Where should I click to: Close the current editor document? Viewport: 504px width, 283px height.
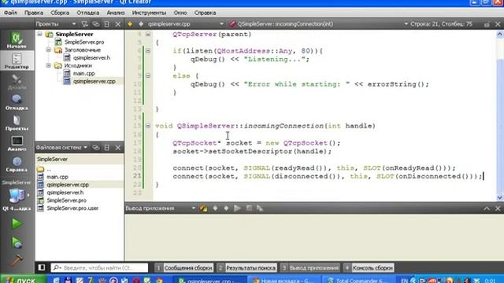[x=498, y=24]
